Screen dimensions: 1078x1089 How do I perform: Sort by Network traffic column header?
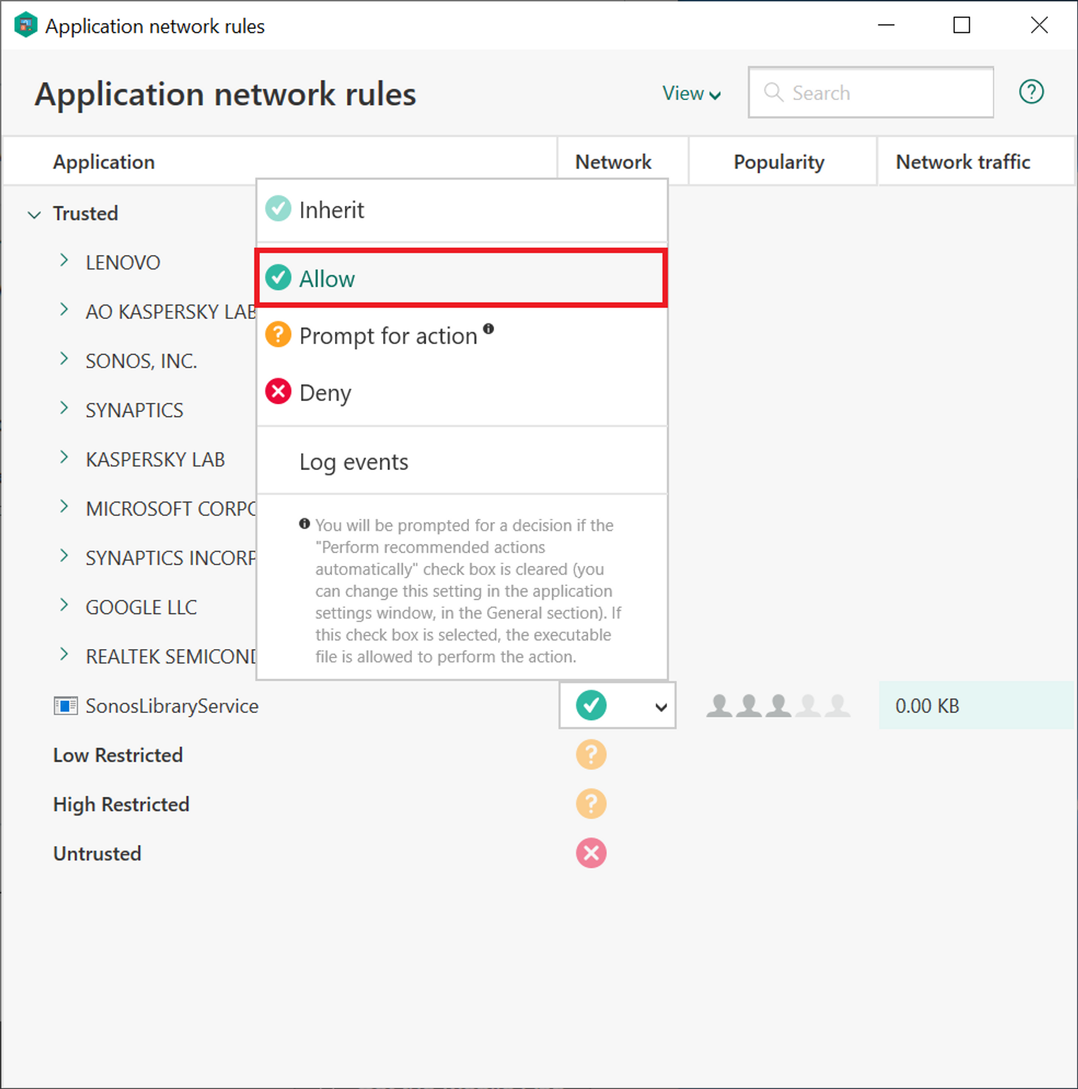click(x=962, y=162)
